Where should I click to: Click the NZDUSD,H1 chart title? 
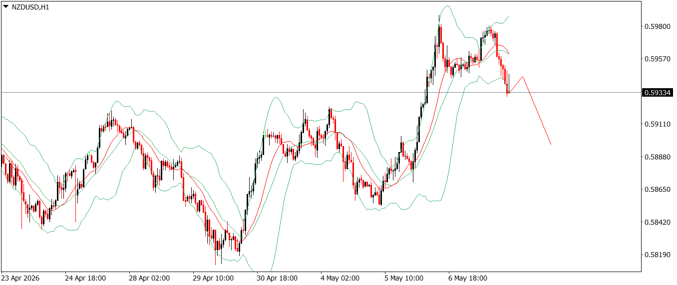click(x=30, y=7)
